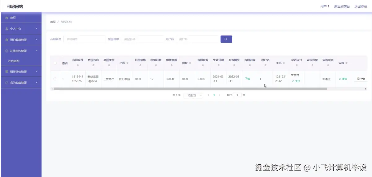Click the icon beside 在线签约管理

click(7, 51)
